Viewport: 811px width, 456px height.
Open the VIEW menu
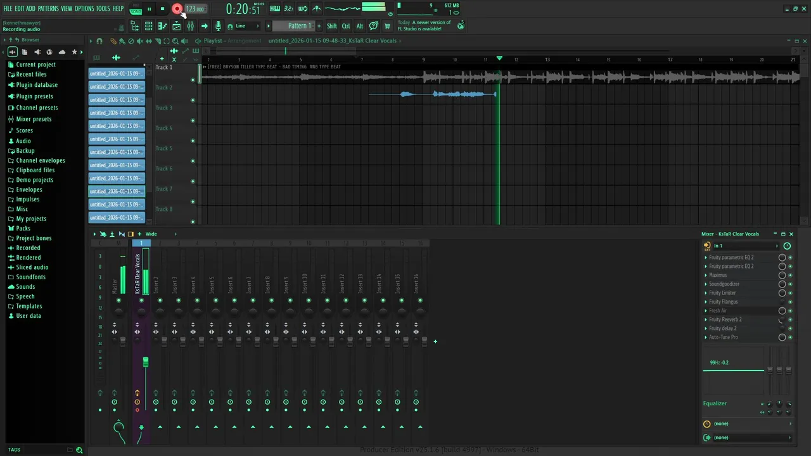67,9
